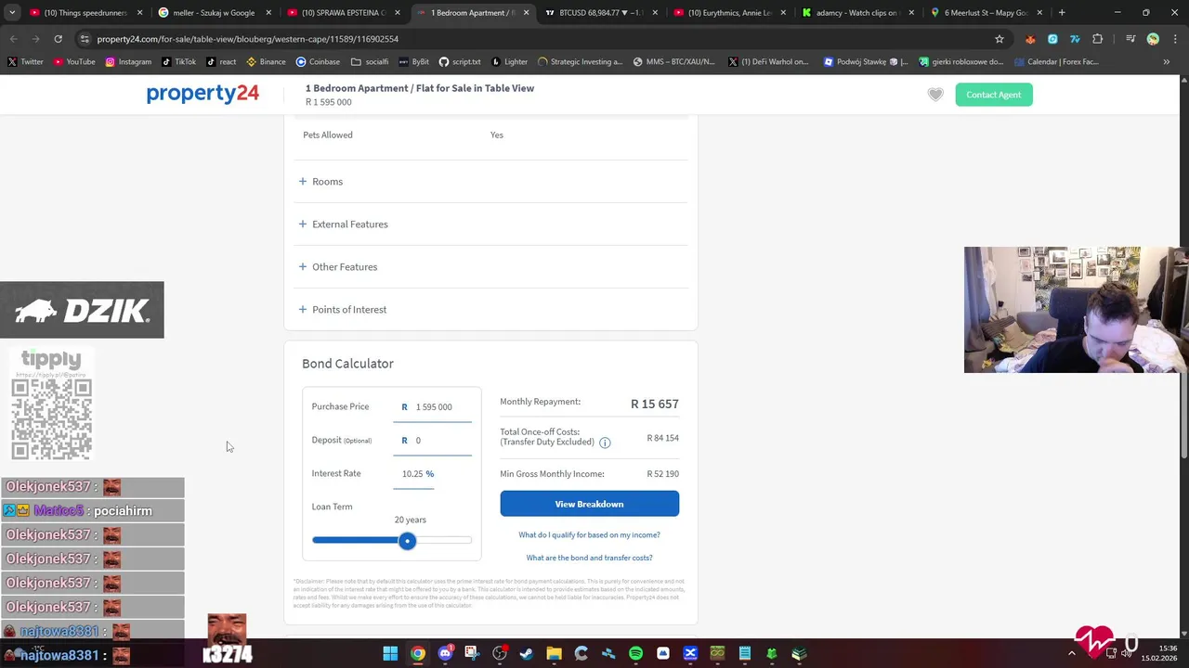
Task: Go back with the browser back arrow
Action: (13, 39)
